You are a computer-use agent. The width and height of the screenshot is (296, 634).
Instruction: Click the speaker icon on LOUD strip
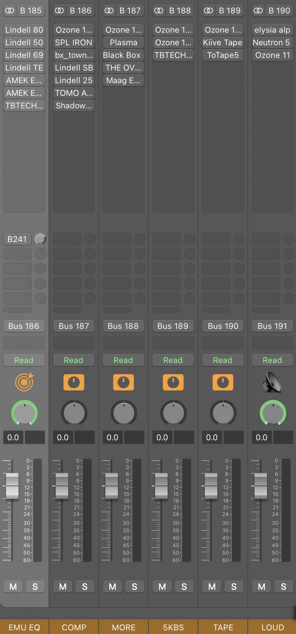[273, 382]
